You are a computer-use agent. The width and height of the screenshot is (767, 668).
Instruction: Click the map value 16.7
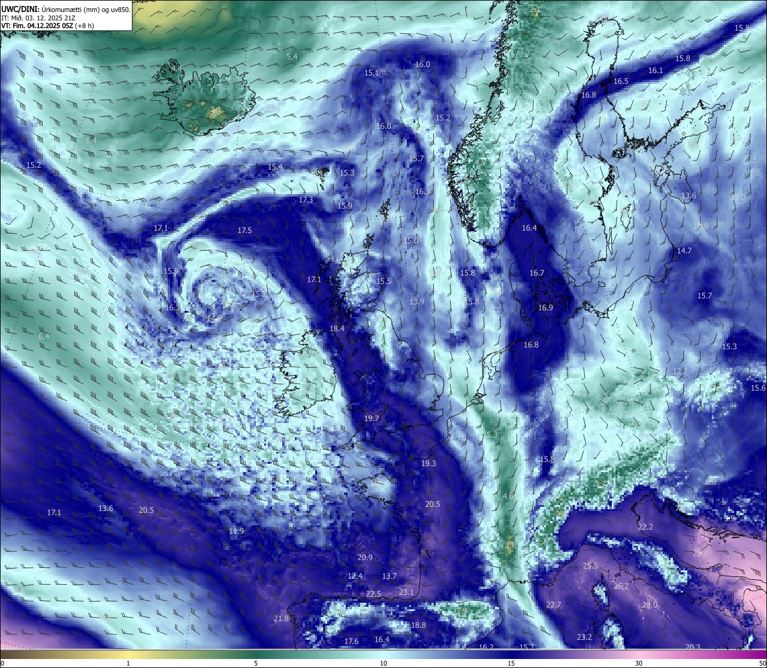537,273
